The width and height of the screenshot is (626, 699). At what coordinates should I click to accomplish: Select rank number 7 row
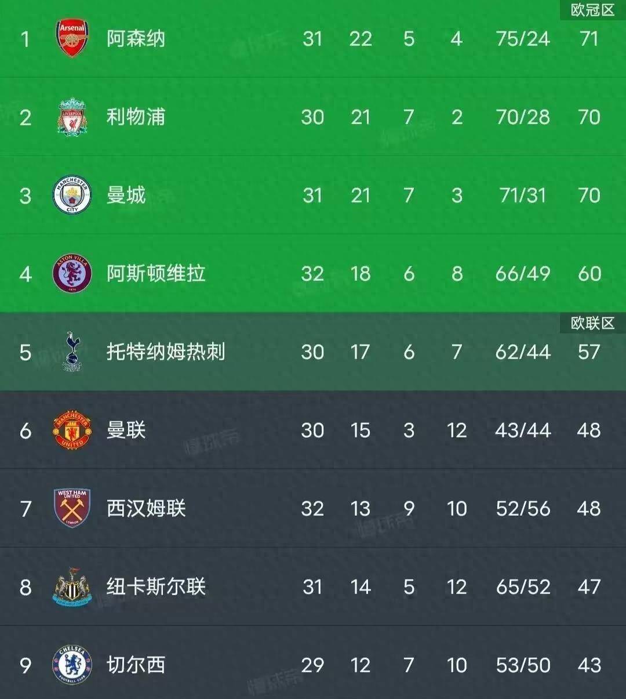26,509
